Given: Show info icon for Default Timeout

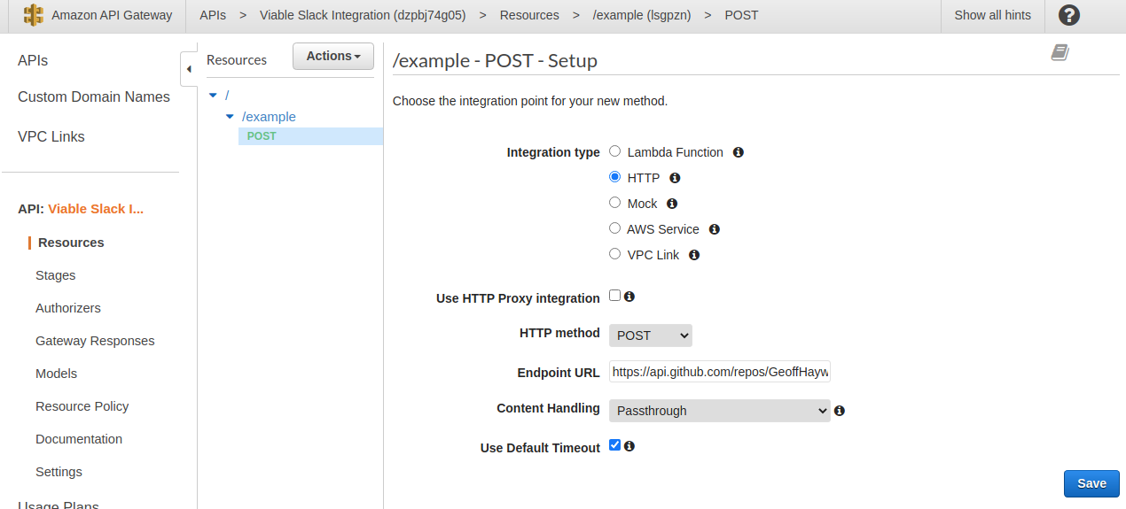Looking at the screenshot, I should (629, 446).
